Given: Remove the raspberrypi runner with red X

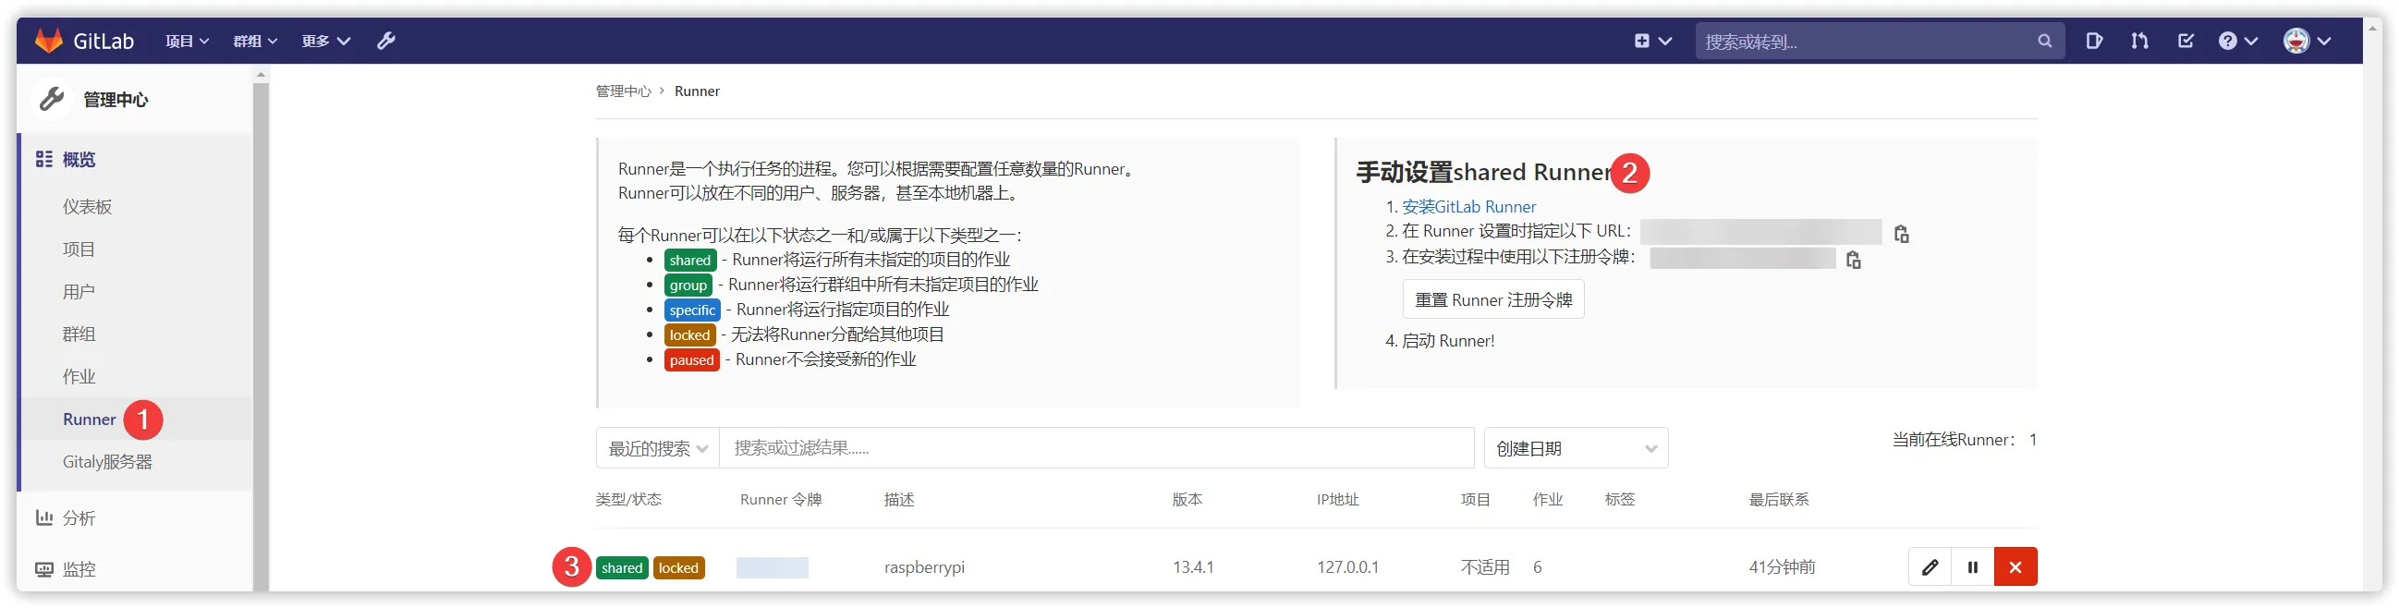Looking at the screenshot, I should pyautogui.click(x=2015, y=567).
